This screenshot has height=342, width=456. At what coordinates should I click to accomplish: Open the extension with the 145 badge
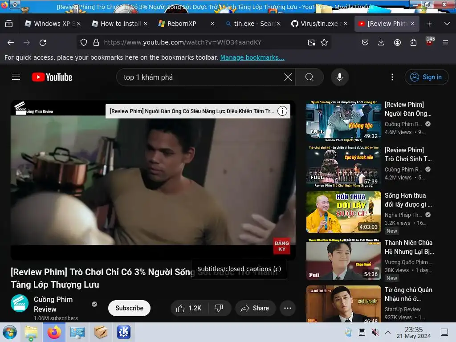tap(430, 41)
